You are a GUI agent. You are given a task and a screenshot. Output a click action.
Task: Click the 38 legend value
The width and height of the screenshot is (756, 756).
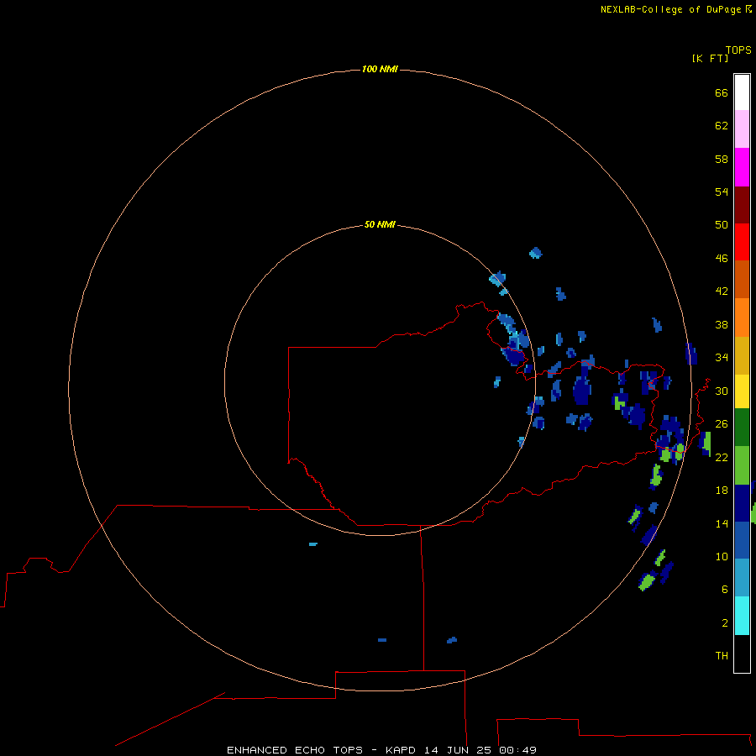pyautogui.click(x=722, y=324)
